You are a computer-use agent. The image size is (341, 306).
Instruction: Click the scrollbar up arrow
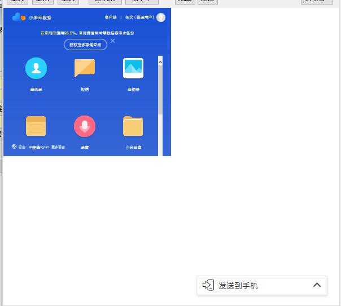pyautogui.click(x=160, y=63)
